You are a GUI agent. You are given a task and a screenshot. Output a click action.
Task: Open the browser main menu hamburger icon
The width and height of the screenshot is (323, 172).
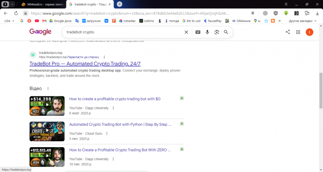pos(286,4)
